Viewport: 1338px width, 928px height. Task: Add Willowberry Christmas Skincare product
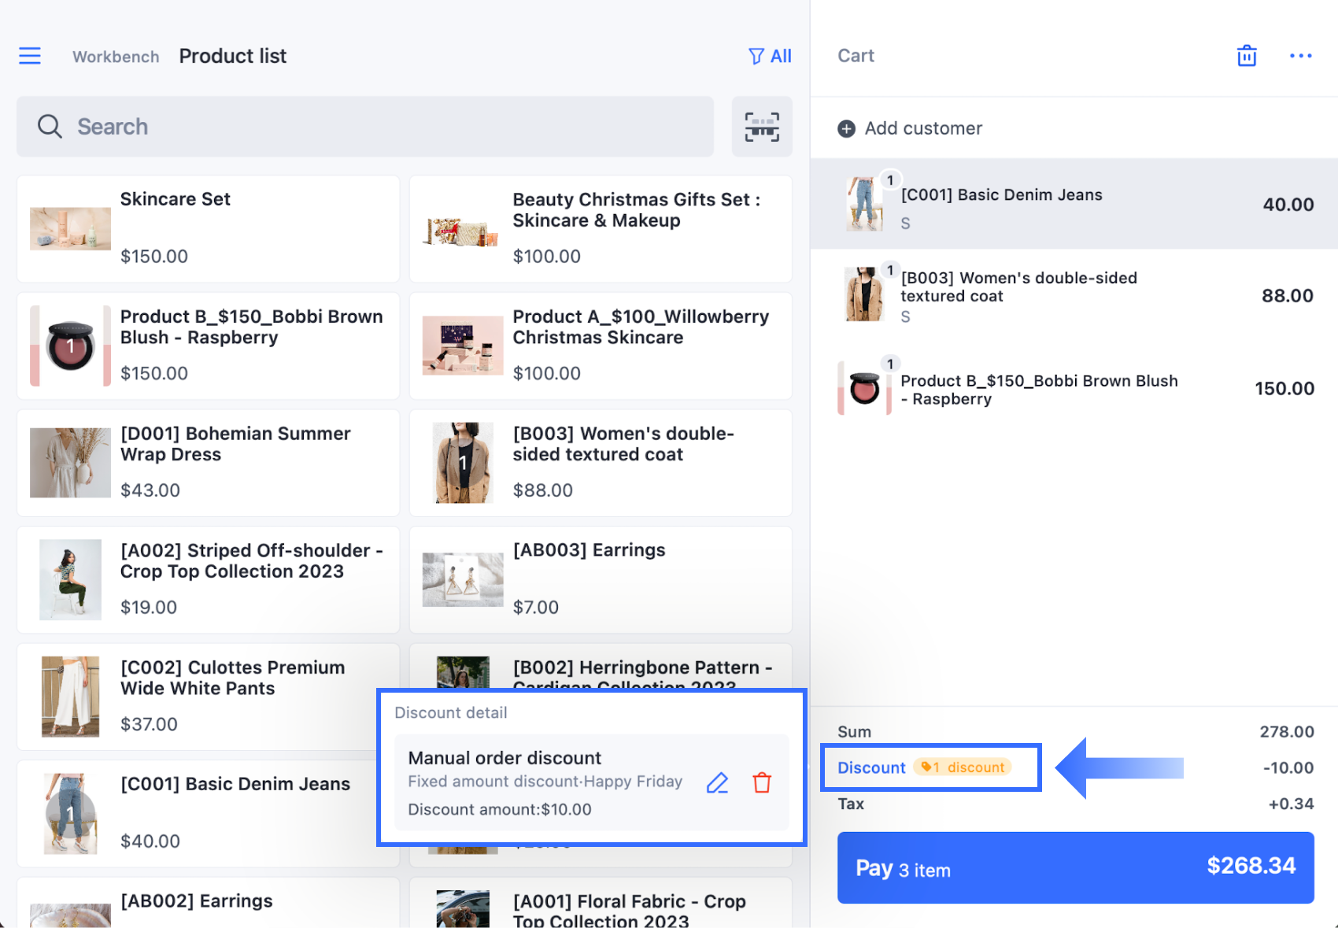[x=601, y=346]
